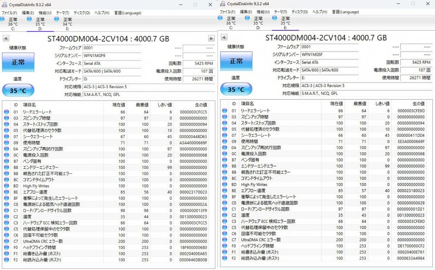Select raw value 0000633A4984

click(411, 258)
